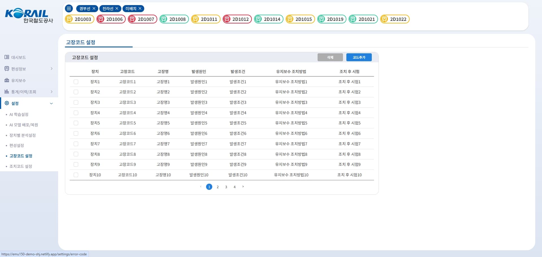Expand the 통계/이력/조회 submenu chevron

[51, 92]
